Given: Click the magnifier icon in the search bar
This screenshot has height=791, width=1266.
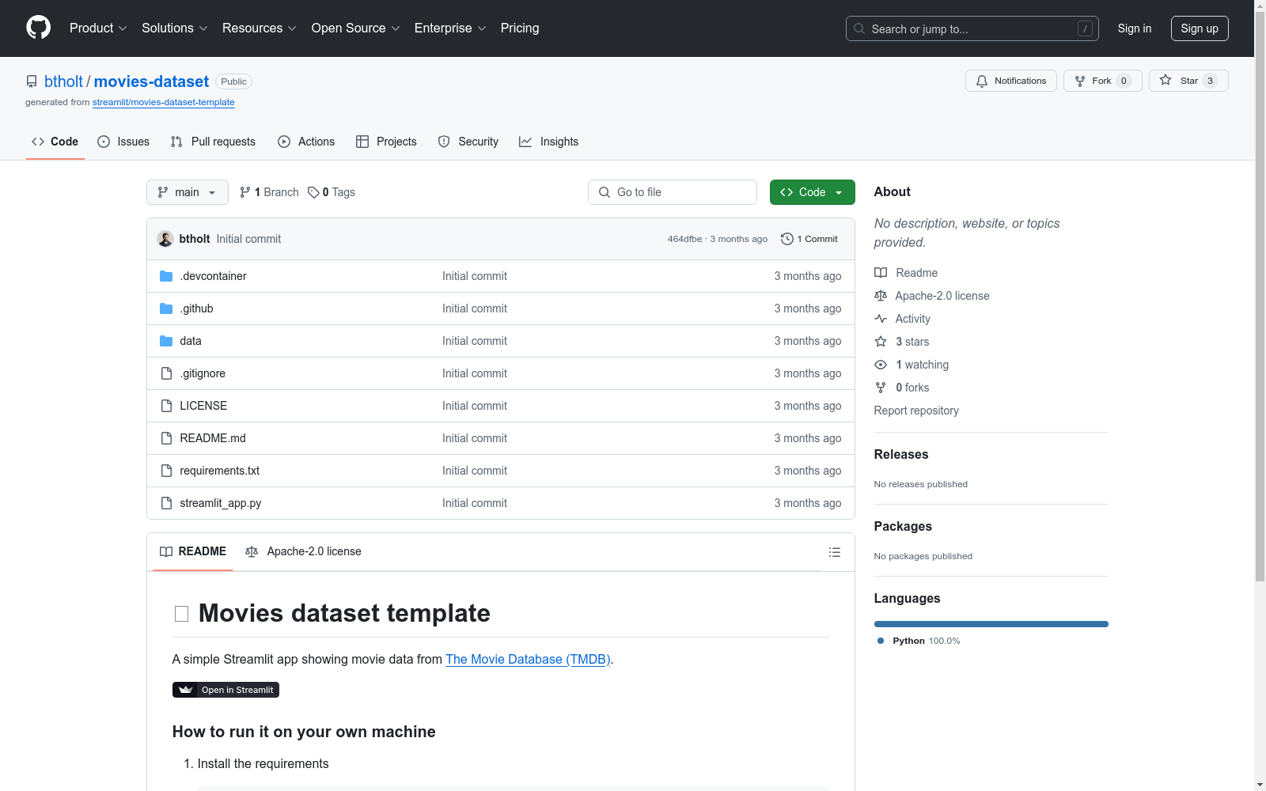Looking at the screenshot, I should coord(859,28).
